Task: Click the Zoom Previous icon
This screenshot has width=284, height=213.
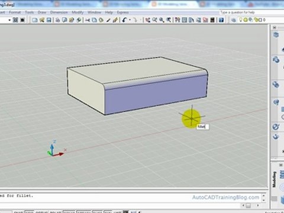Action: coord(169,20)
